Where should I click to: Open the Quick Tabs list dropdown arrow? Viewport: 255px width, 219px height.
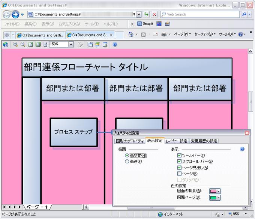pos(13,35)
